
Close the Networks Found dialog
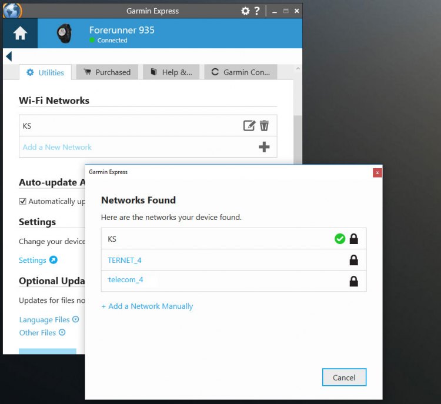pos(377,173)
